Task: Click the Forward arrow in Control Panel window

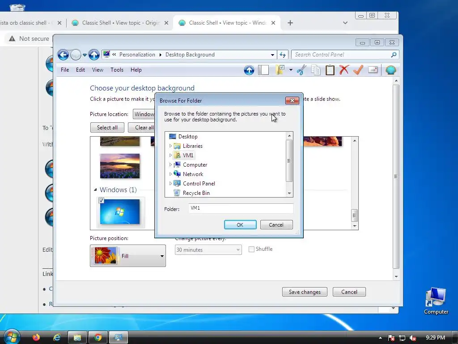Action: [x=76, y=55]
